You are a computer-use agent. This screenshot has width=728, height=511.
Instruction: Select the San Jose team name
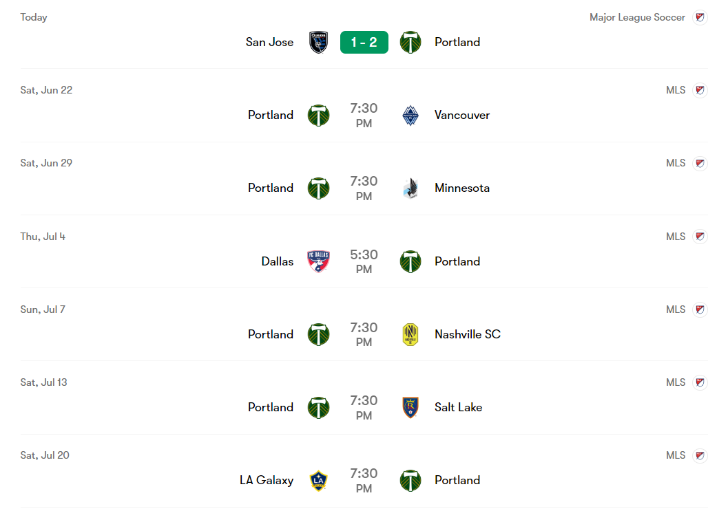pos(269,42)
